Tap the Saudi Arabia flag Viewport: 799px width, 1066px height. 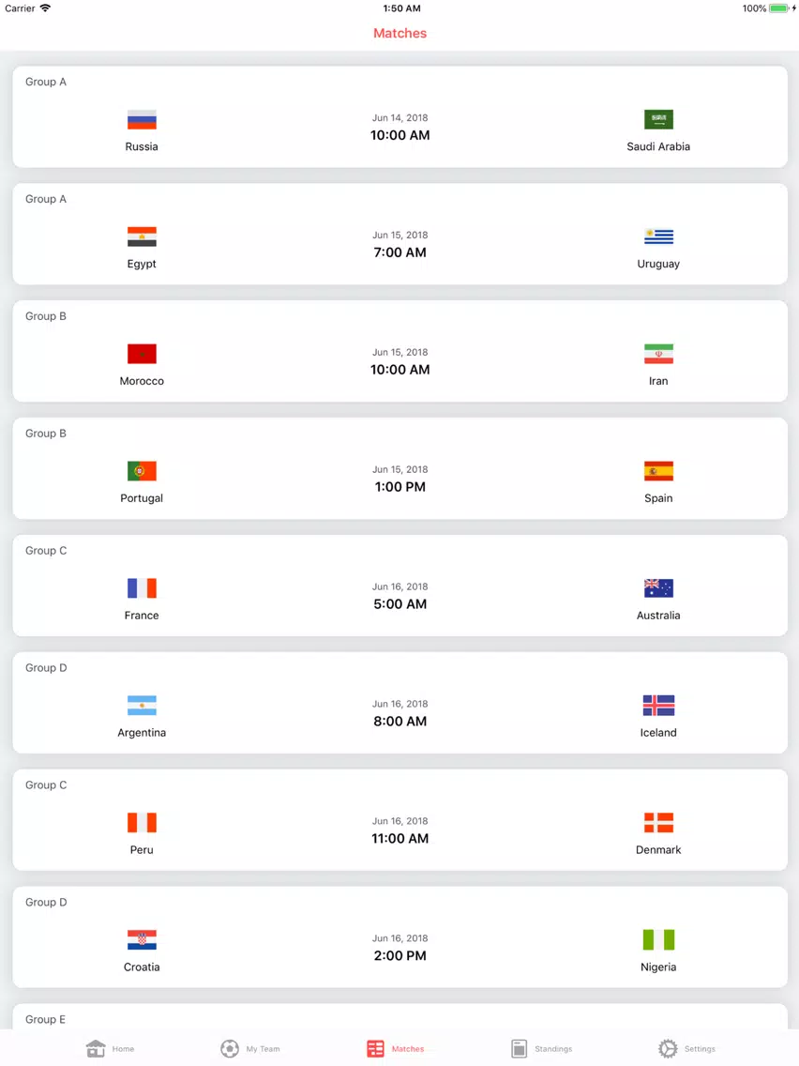tap(658, 120)
